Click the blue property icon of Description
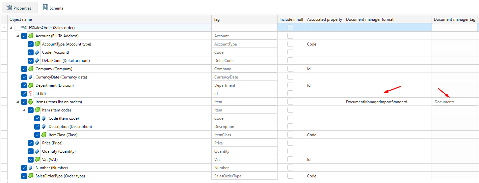Screen dimensions: 479x183 44,127
